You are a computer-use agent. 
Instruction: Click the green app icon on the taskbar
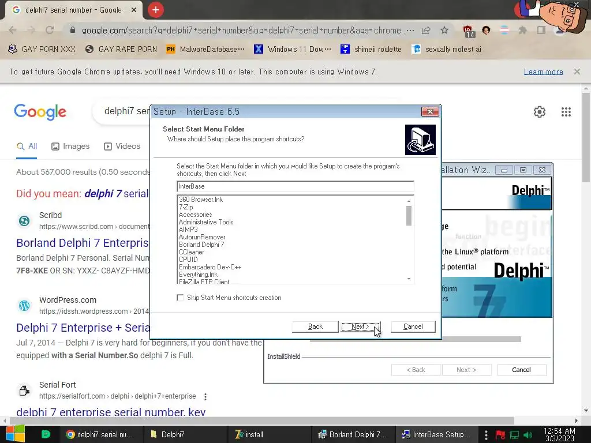(x=46, y=434)
